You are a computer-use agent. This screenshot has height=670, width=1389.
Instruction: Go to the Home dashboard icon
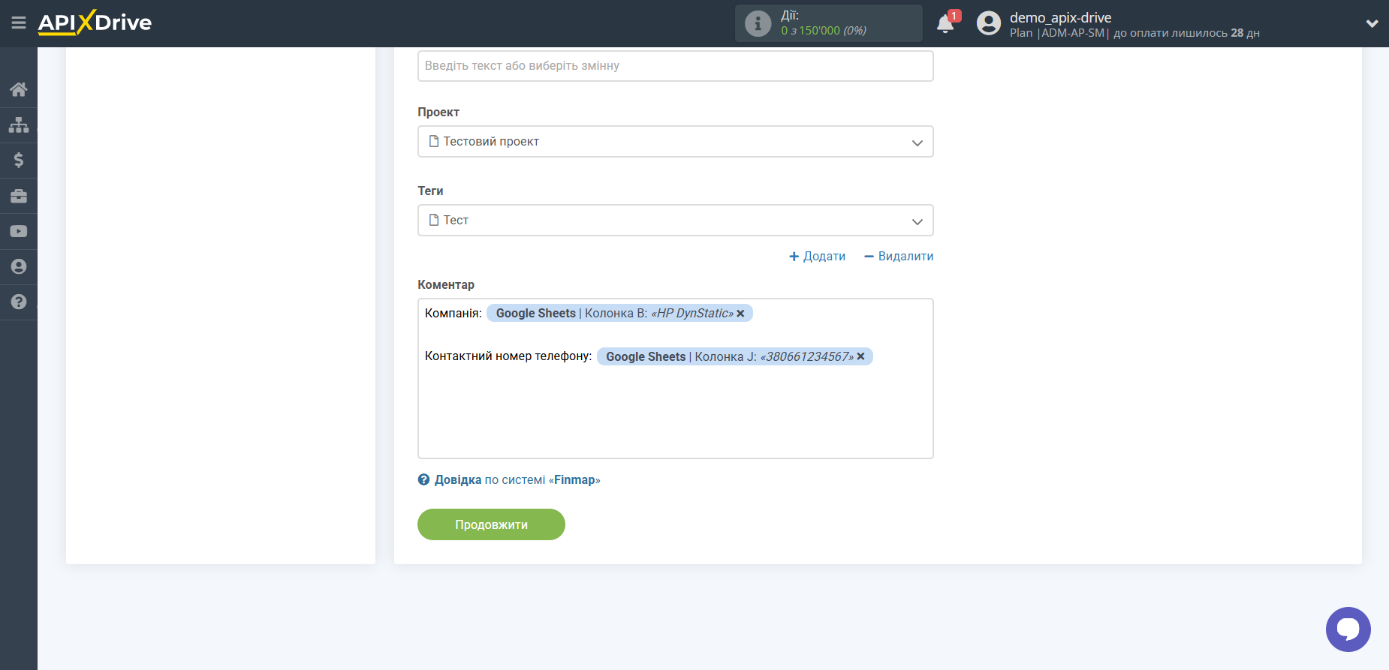(19, 90)
